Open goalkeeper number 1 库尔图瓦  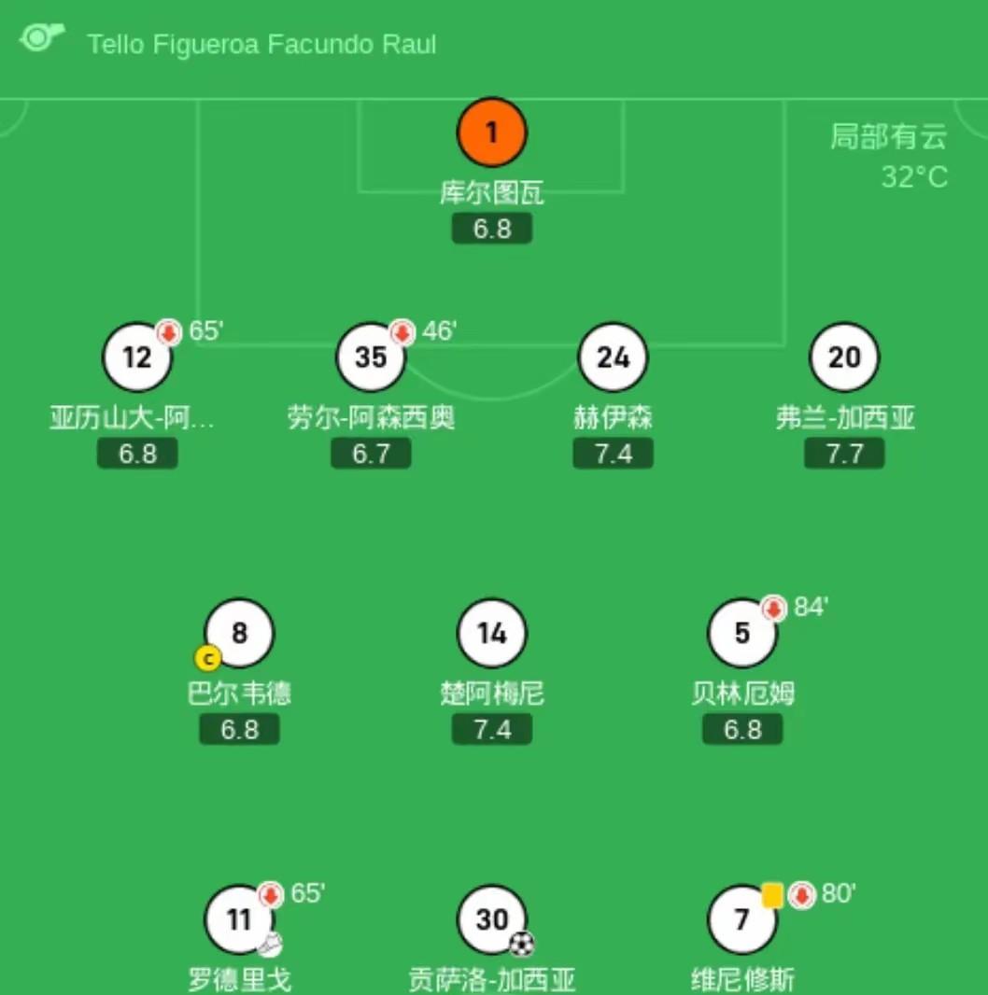click(x=492, y=132)
